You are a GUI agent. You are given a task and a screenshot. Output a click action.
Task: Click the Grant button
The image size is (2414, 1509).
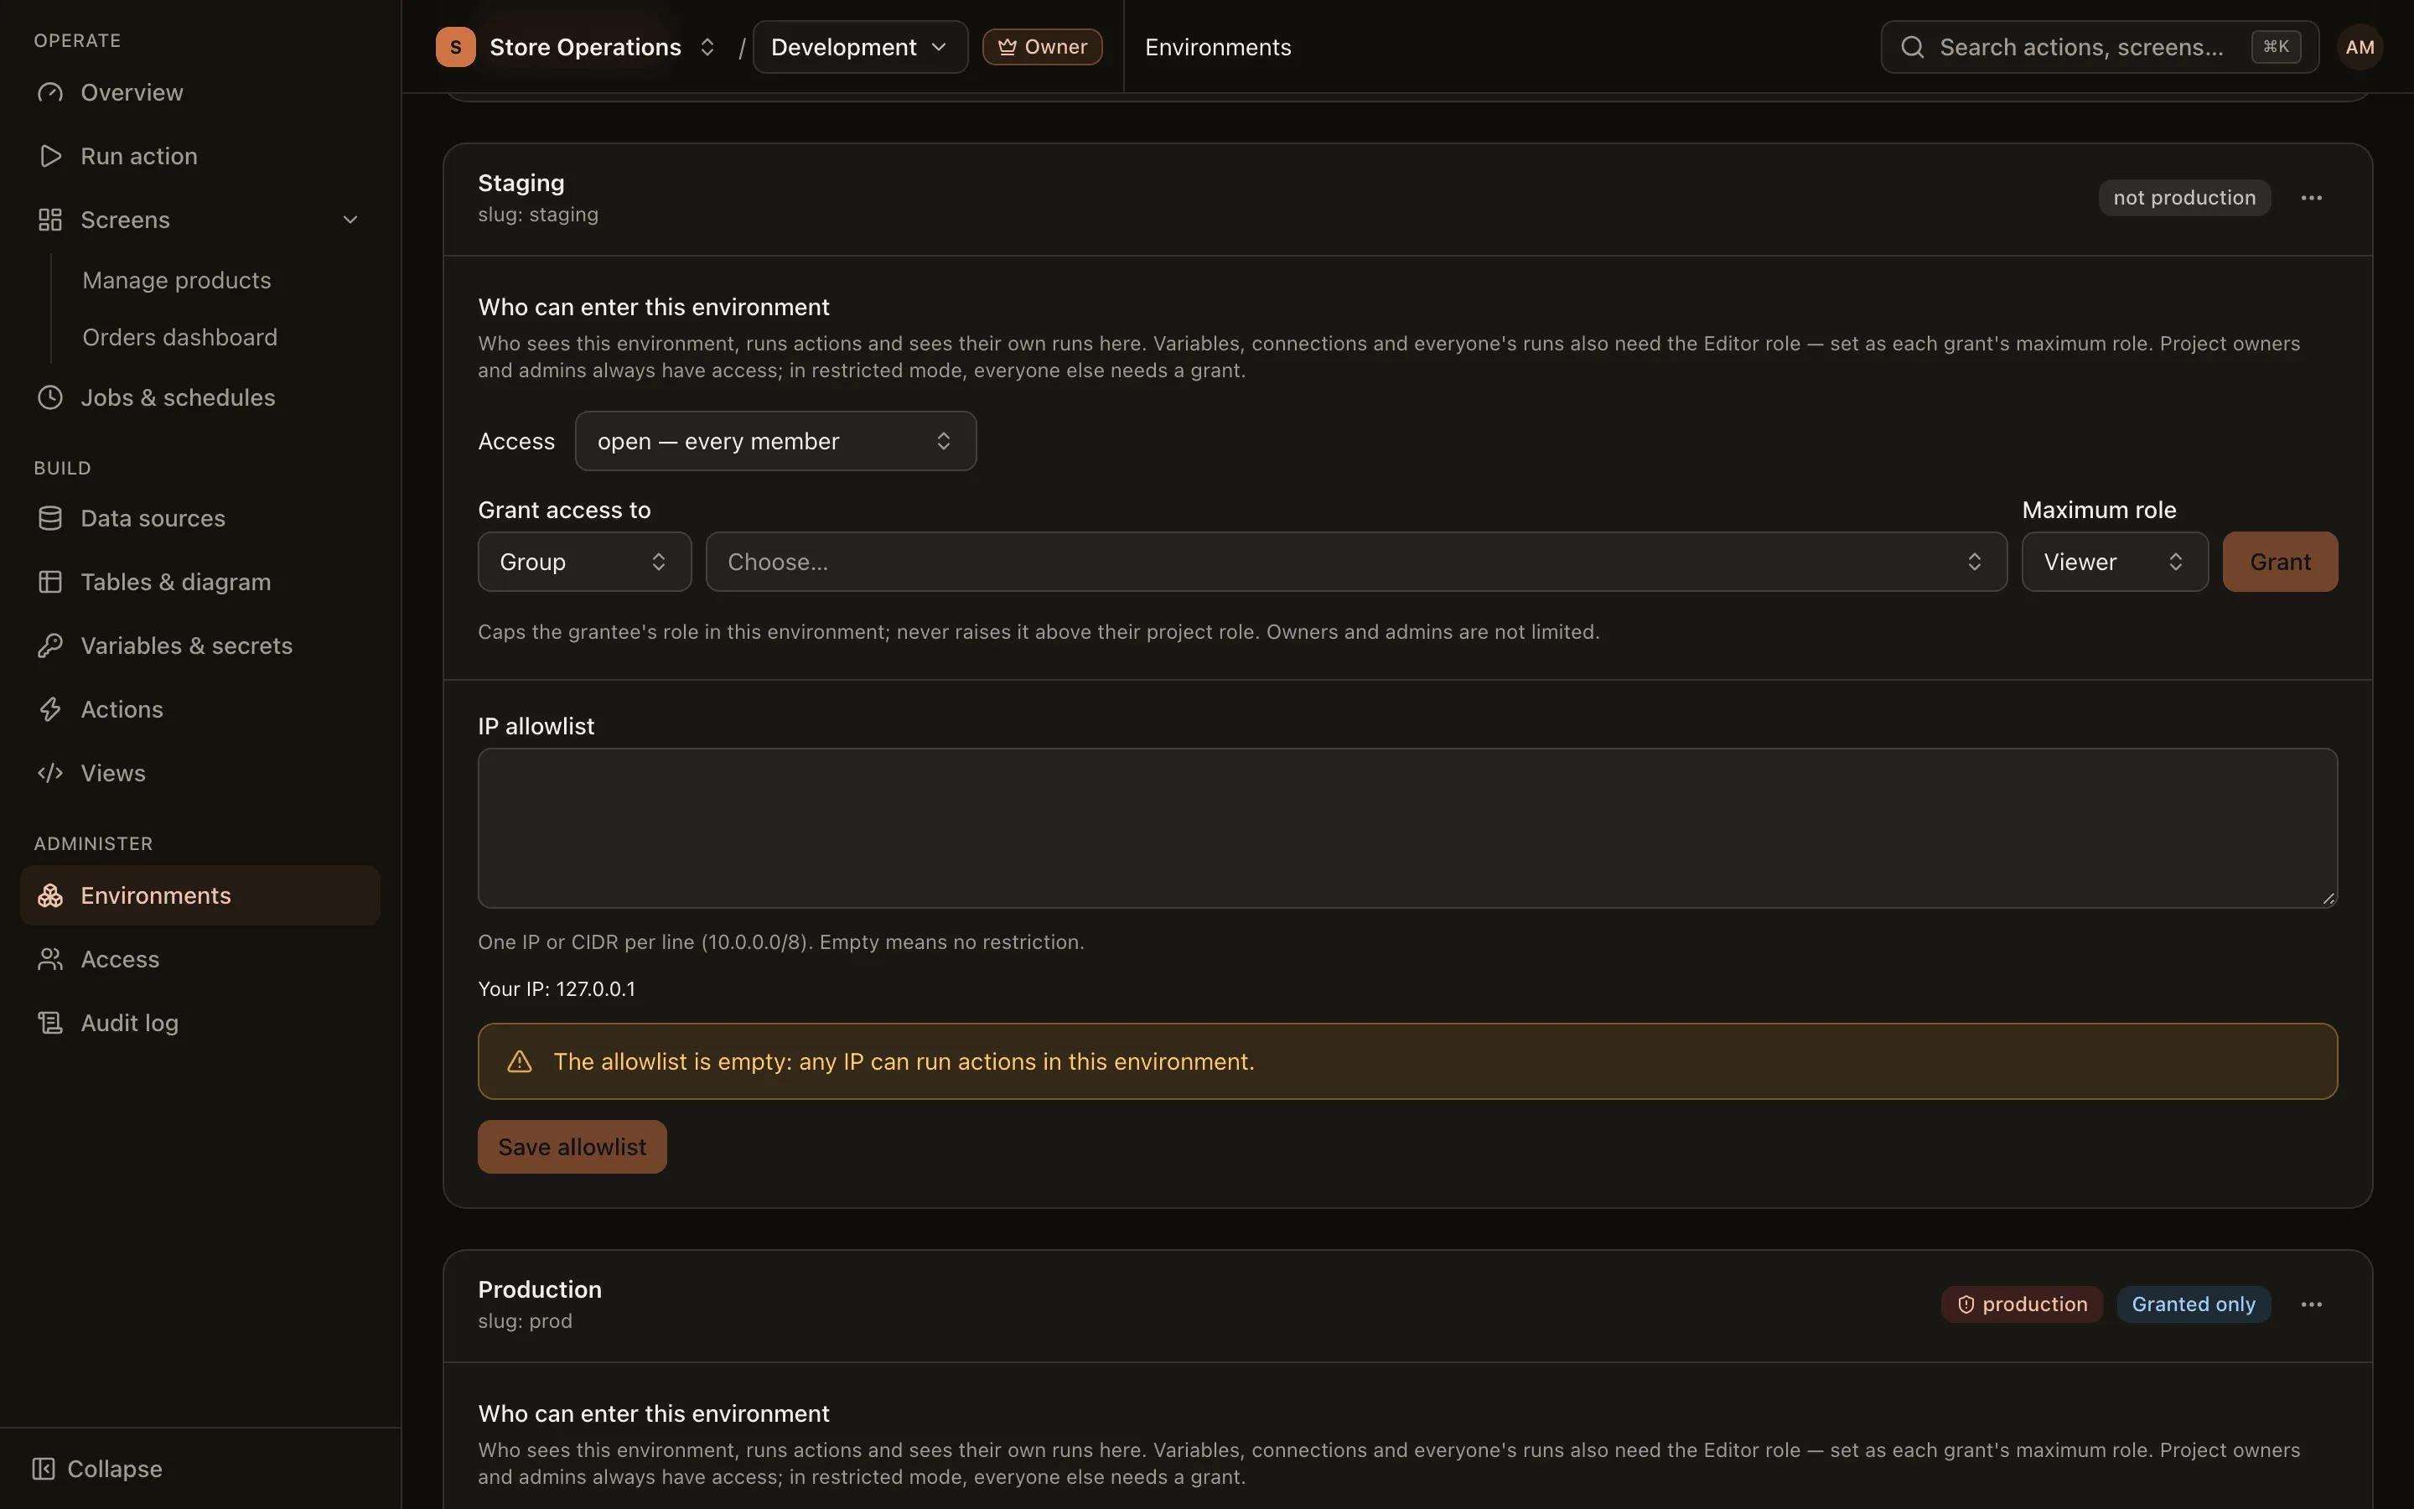2281,562
